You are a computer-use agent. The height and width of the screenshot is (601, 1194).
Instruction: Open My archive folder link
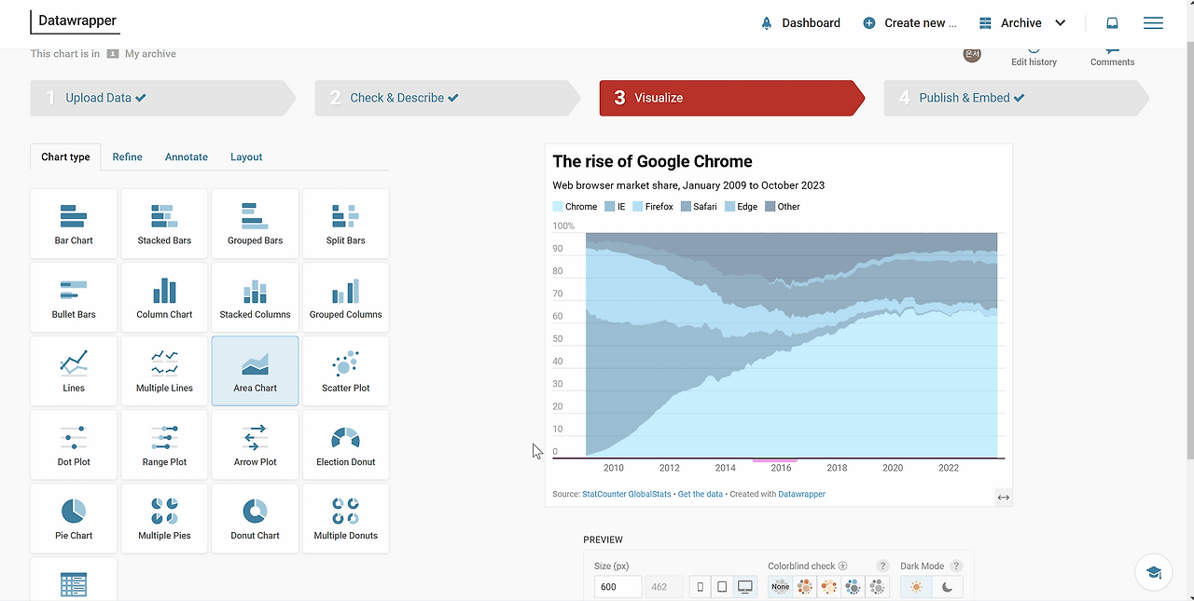(x=150, y=54)
